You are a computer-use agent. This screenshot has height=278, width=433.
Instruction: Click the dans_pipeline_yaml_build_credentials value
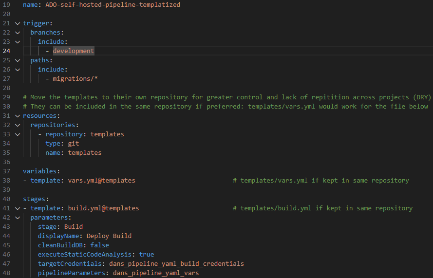click(x=176, y=264)
